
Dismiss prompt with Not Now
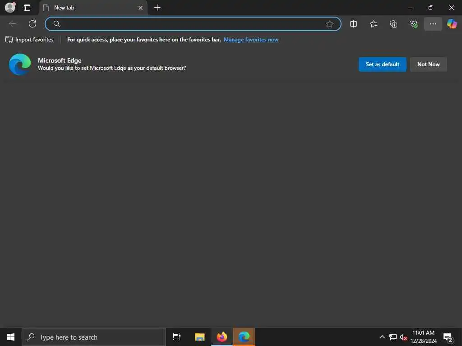point(429,64)
